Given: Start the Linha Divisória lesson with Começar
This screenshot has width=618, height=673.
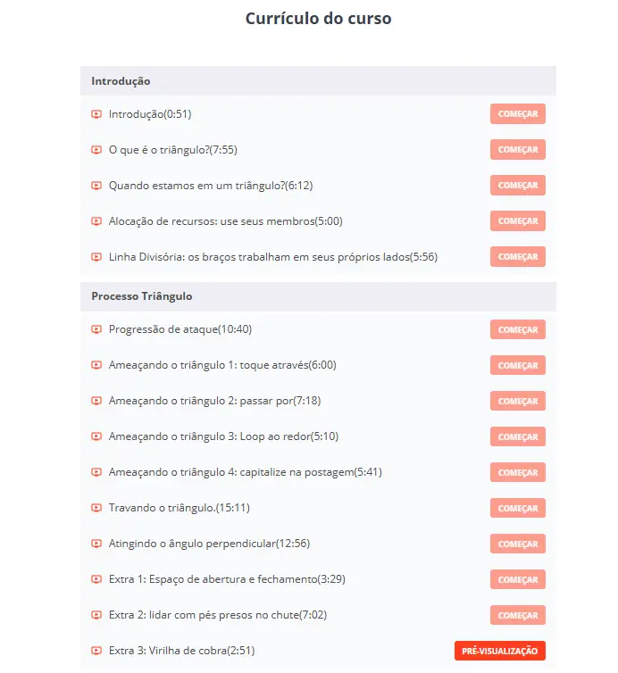Looking at the screenshot, I should click(x=517, y=257).
